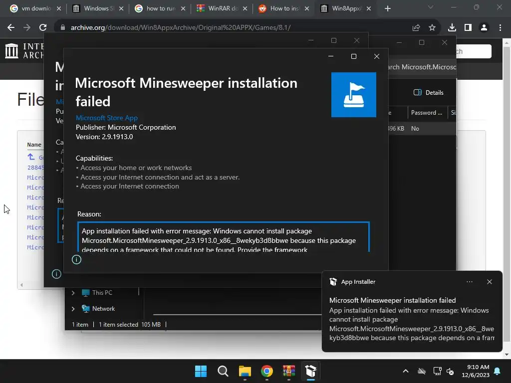This screenshot has width=511, height=383.
Task: Close the 'WinRAR do' tab
Action: (245, 8)
